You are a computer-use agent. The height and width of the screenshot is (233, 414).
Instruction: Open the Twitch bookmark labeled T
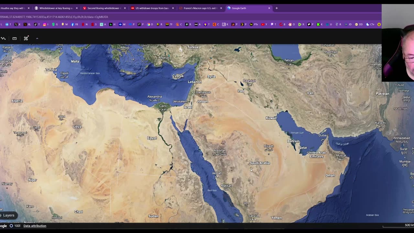click(274, 24)
